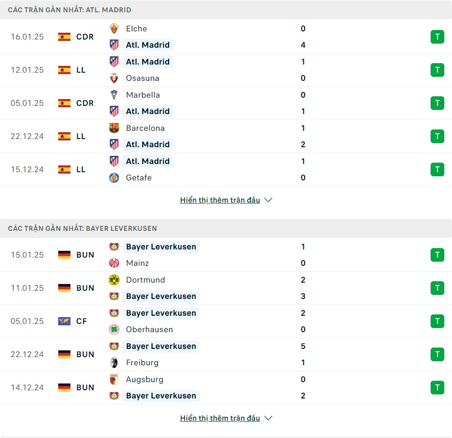Expand more Atl. Madrid matches chevron
Screen dimensions: 452x438
click(x=268, y=200)
